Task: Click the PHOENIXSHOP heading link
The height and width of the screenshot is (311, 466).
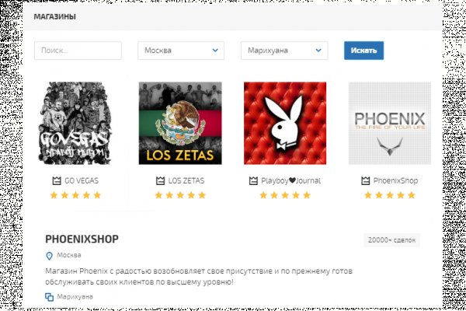Action: [x=82, y=239]
